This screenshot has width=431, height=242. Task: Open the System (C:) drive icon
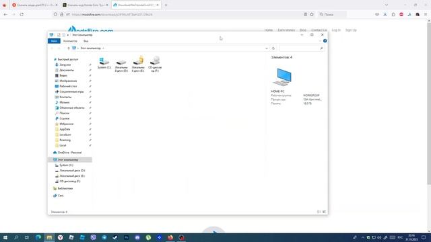[x=104, y=63]
